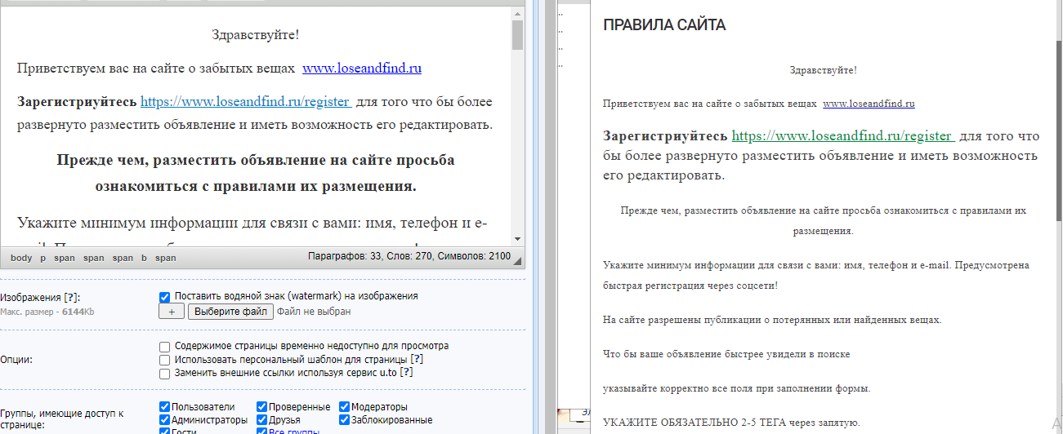The image size is (1063, 434).
Task: Enable 'Заменить внешние ссылки' checkbox
Action: pyautogui.click(x=165, y=374)
